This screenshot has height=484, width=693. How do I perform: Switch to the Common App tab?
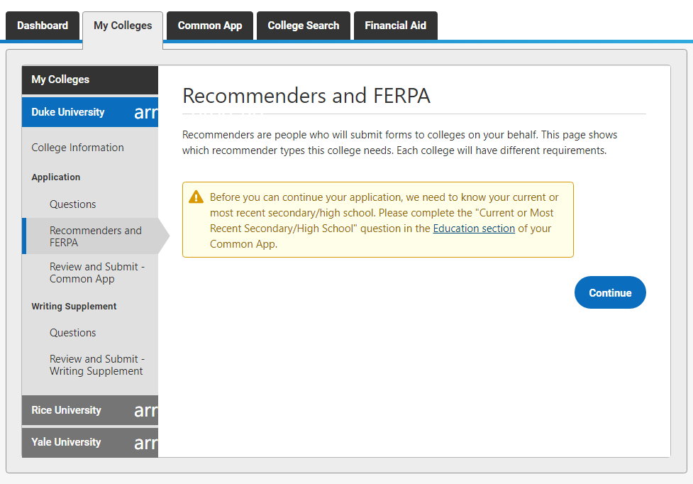(210, 26)
